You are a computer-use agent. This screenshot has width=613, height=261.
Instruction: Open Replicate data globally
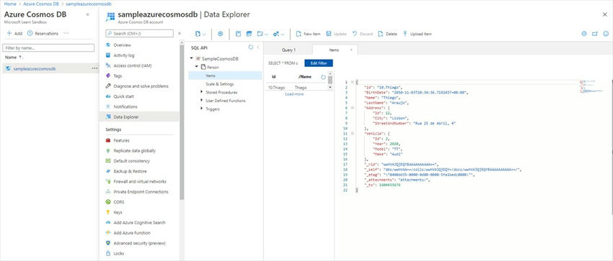tap(134, 151)
